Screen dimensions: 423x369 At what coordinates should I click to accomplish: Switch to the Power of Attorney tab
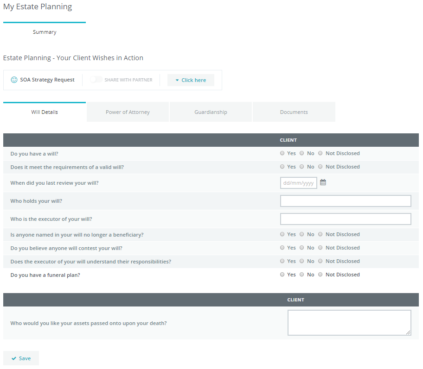[128, 112]
